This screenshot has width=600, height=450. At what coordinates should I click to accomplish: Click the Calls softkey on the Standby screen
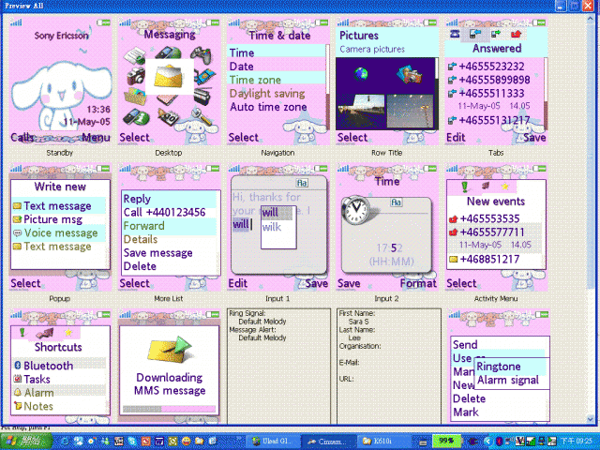[x=22, y=138]
